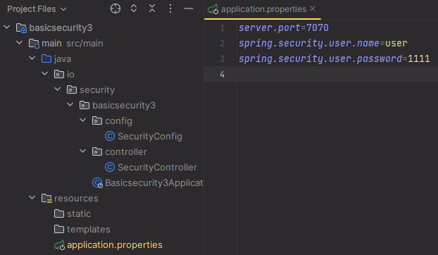Image resolution: width=438 pixels, height=255 pixels.
Task: Open the Project Files view dropdown
Action: pos(37,9)
